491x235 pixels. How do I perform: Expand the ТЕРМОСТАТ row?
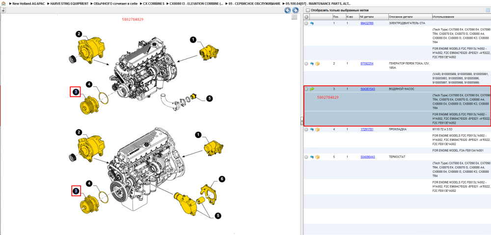click(x=306, y=157)
